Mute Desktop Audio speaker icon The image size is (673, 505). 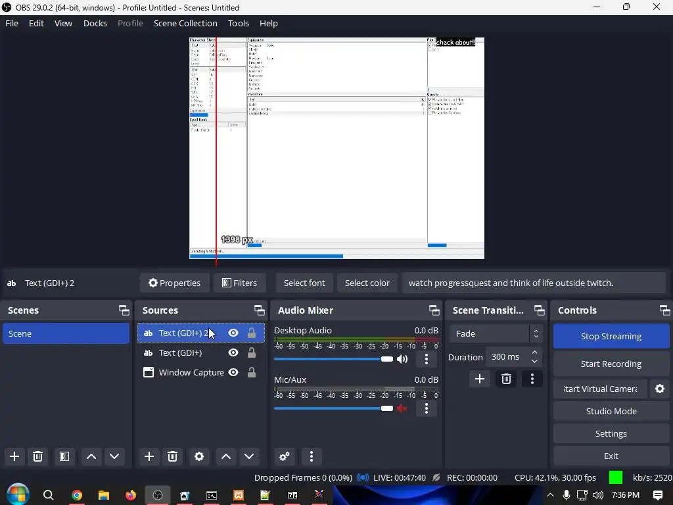402,359
